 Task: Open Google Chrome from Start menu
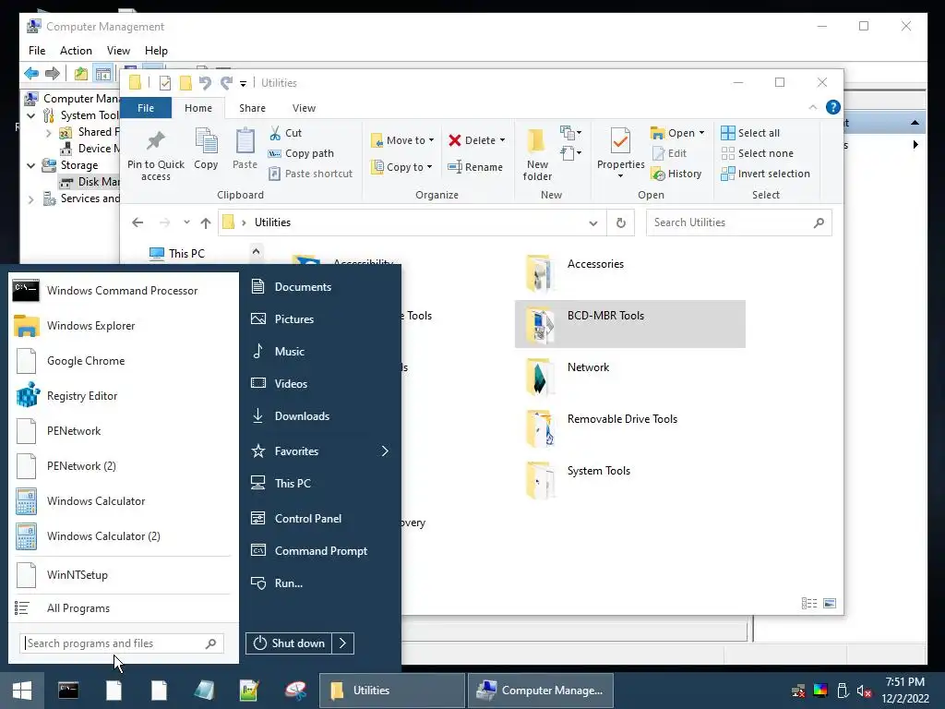pos(123,361)
